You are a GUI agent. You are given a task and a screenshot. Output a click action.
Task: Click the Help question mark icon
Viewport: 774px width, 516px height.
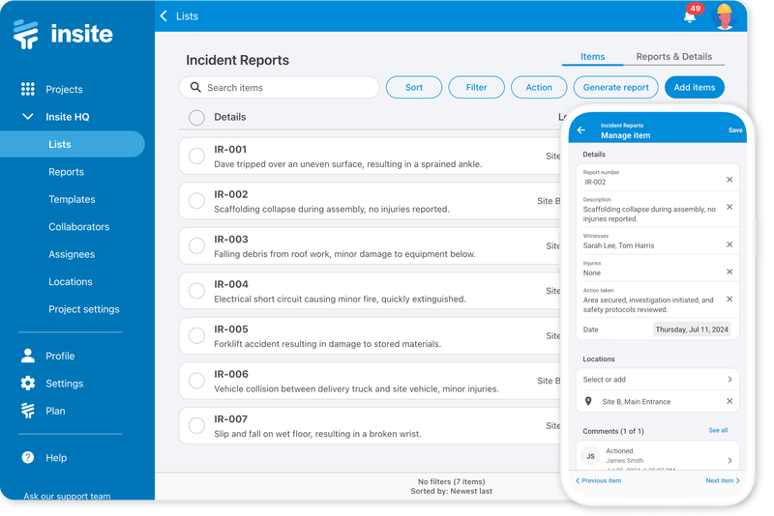point(28,457)
